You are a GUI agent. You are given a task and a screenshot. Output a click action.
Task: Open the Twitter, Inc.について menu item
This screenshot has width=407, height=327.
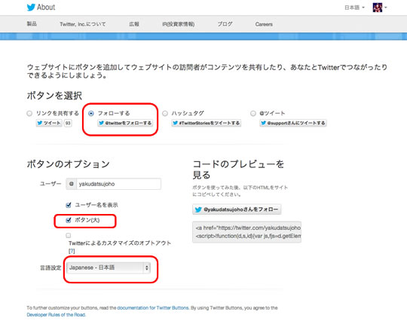pyautogui.click(x=83, y=24)
